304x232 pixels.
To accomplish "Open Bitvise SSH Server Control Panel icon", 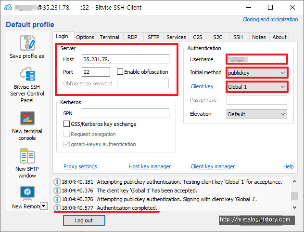I will click(x=27, y=74).
